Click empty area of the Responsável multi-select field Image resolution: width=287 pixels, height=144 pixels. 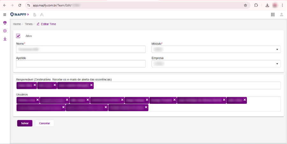click(x=187, y=86)
